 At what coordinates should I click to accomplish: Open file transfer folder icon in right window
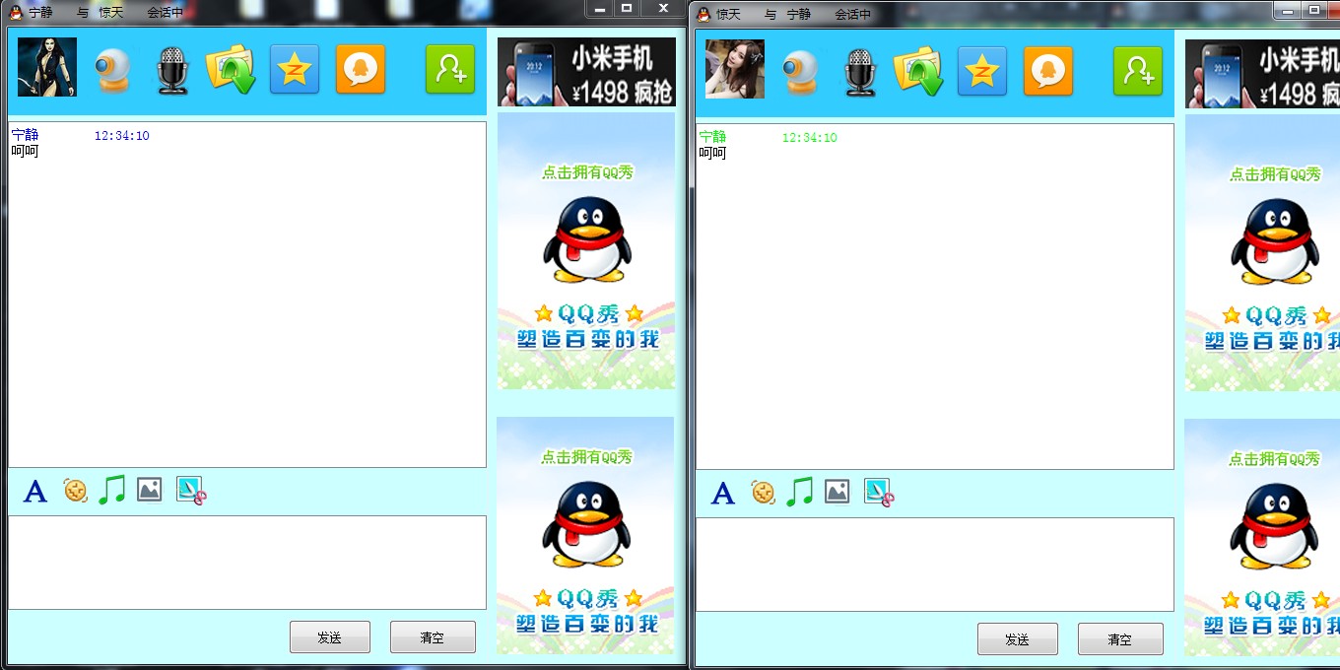click(918, 71)
